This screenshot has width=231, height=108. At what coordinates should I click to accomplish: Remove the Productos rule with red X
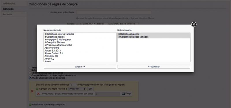coord(38,94)
